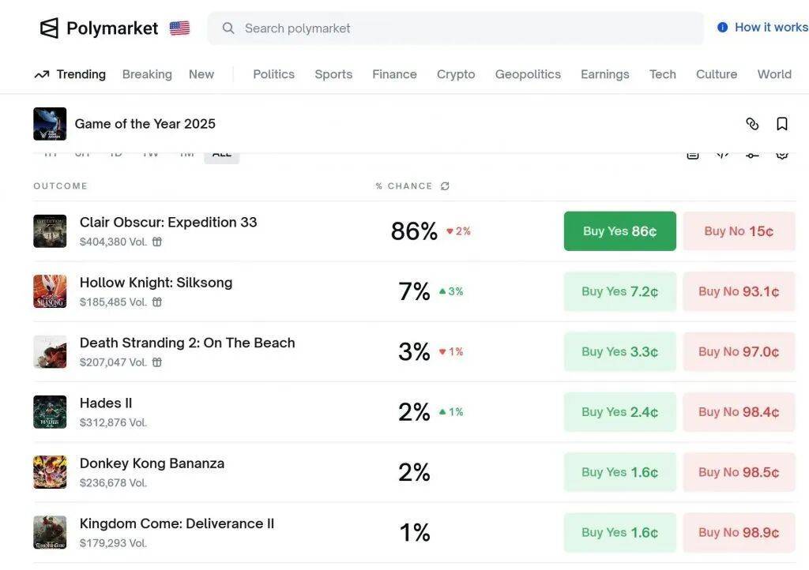Image resolution: width=809 pixels, height=570 pixels.
Task: Click the Search polymarket field
Action: pos(466,28)
